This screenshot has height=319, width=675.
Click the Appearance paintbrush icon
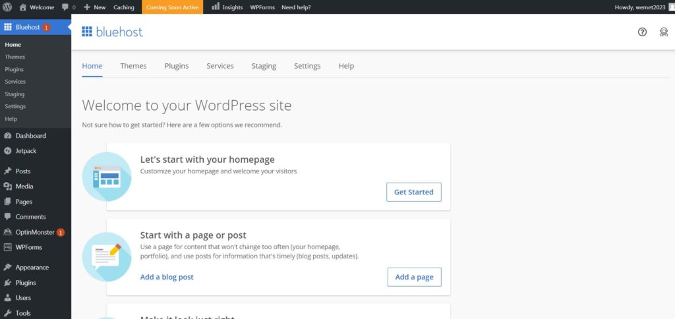point(7,268)
